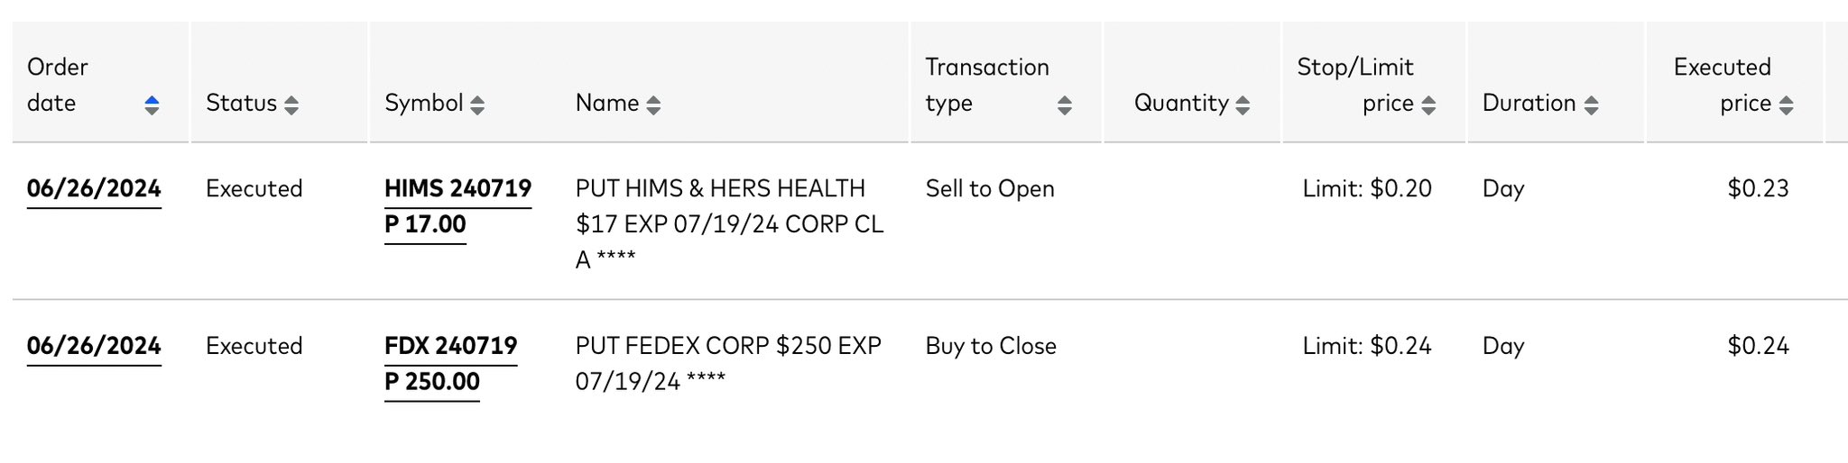Click the Limit: $0.24 price cell
This screenshot has height=463, width=1848.
point(1367,347)
